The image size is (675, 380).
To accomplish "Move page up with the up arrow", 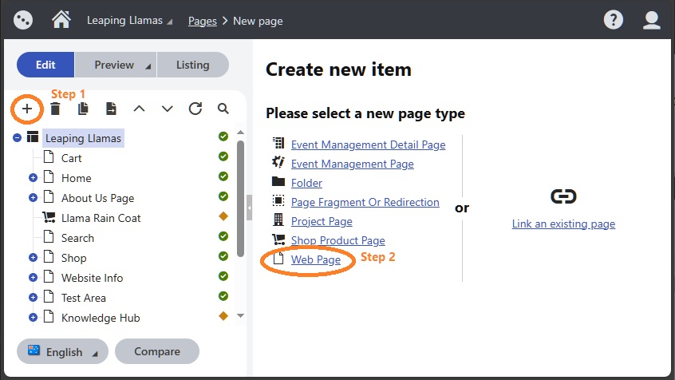I will tap(139, 109).
